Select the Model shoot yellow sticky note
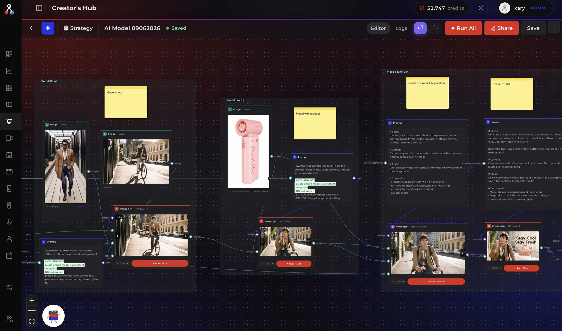562x331 pixels. (126, 102)
